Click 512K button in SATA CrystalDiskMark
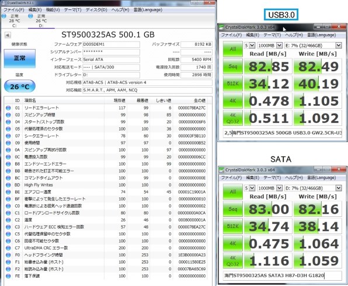This screenshot has height=286, width=348. 232,226
